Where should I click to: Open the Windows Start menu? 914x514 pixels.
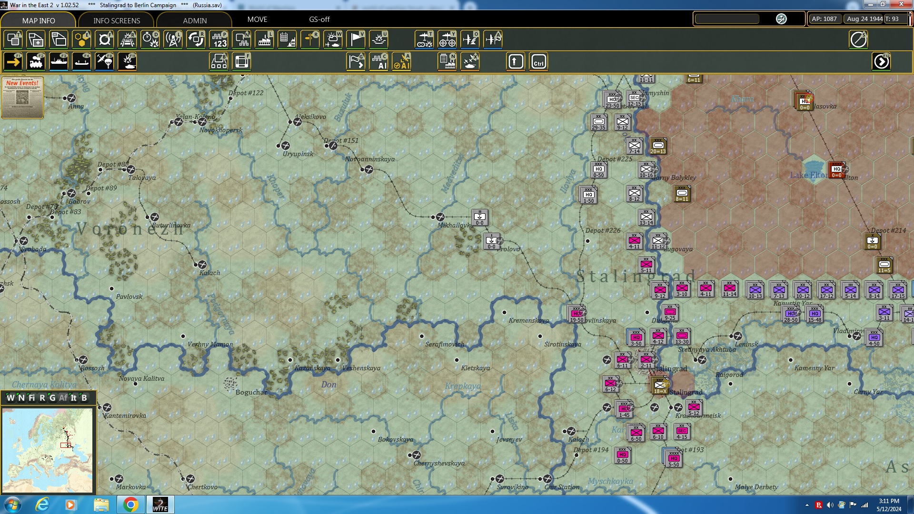point(12,504)
